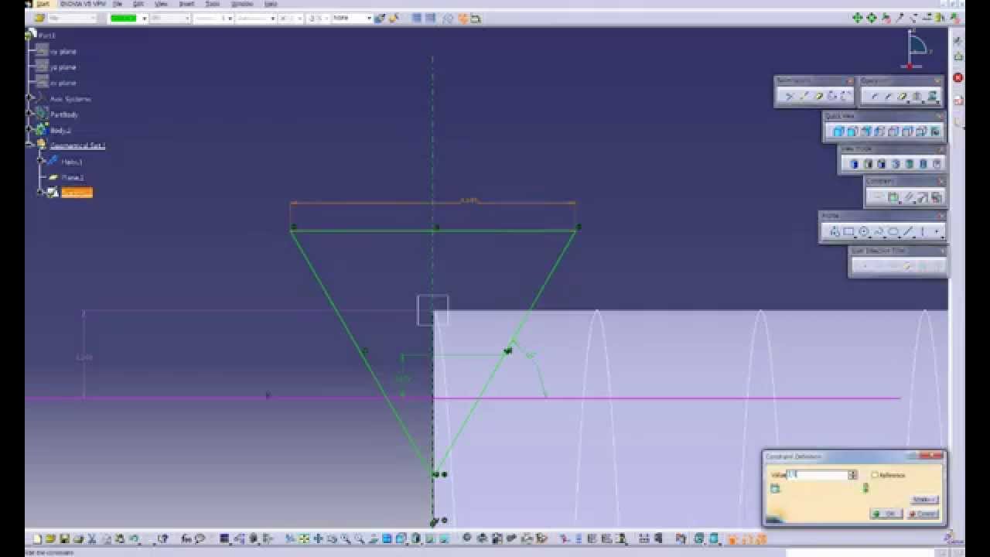The width and height of the screenshot is (990, 557).
Task: Select Helix.1 in the tree
Action: click(x=71, y=161)
